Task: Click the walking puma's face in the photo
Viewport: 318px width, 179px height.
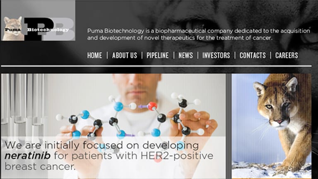Action: click(276, 106)
